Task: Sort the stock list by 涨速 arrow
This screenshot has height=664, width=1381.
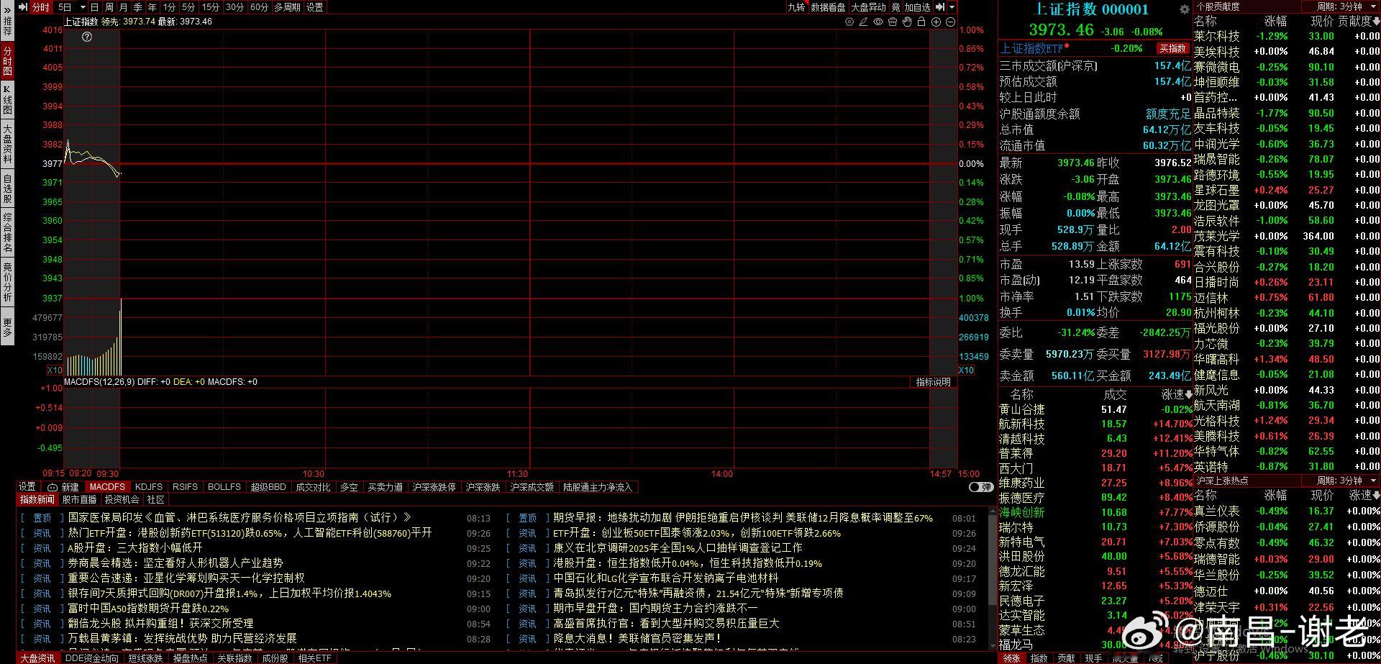Action: 1188,395
